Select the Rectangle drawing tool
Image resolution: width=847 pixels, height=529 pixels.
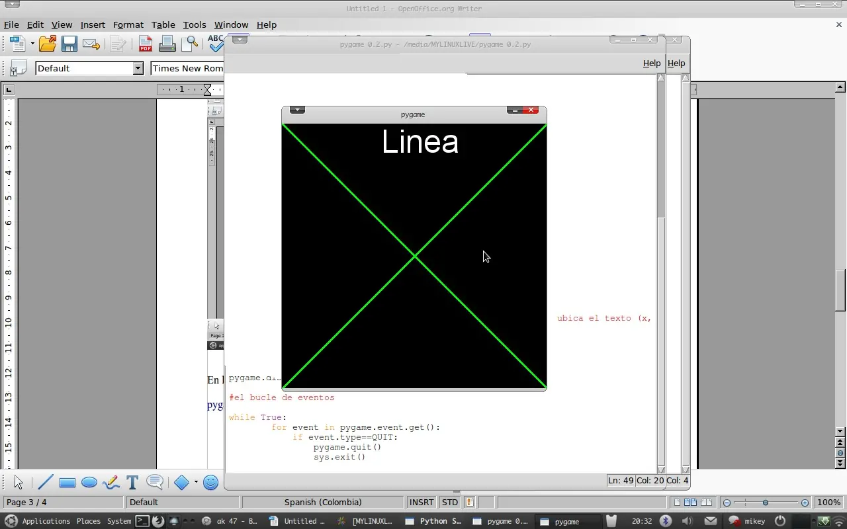[x=67, y=482]
